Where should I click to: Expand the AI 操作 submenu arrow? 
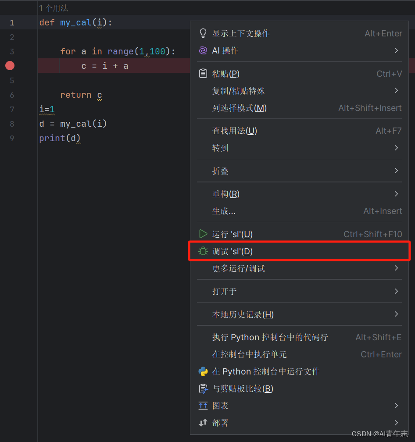click(397, 50)
